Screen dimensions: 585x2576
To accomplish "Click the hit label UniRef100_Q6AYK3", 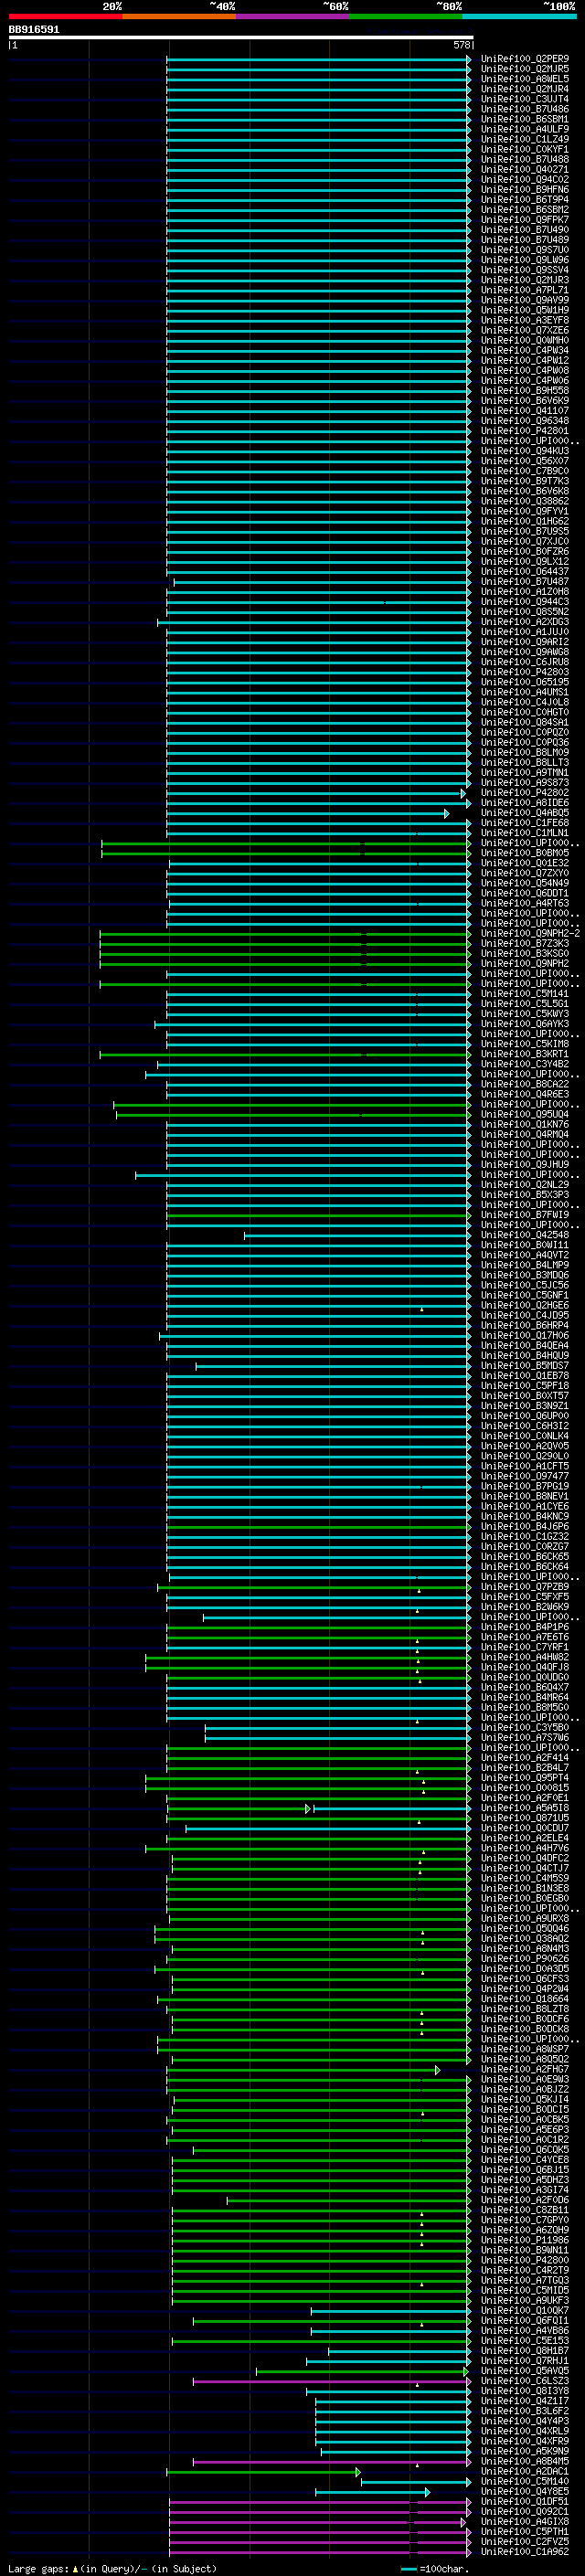I will click(x=525, y=1024).
